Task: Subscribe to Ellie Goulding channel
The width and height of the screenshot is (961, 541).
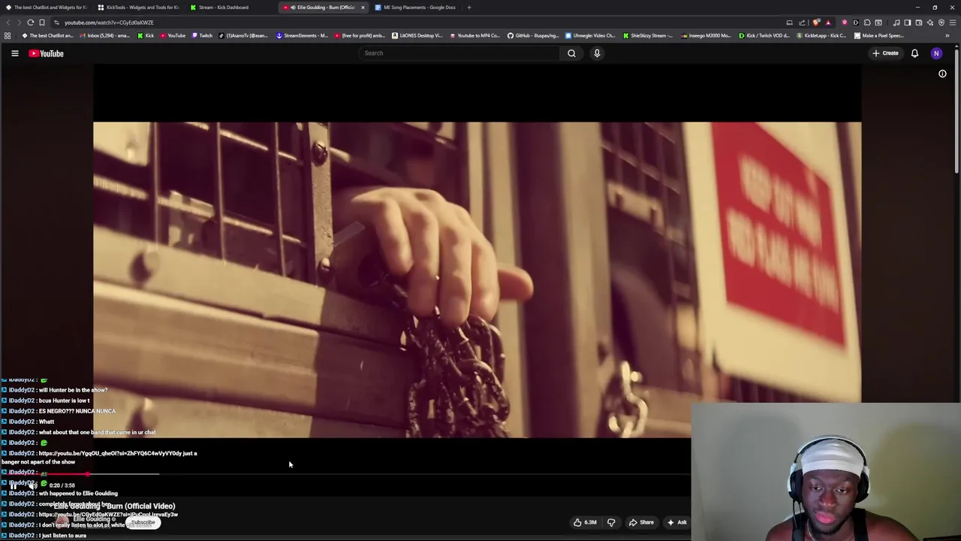Action: [x=143, y=522]
